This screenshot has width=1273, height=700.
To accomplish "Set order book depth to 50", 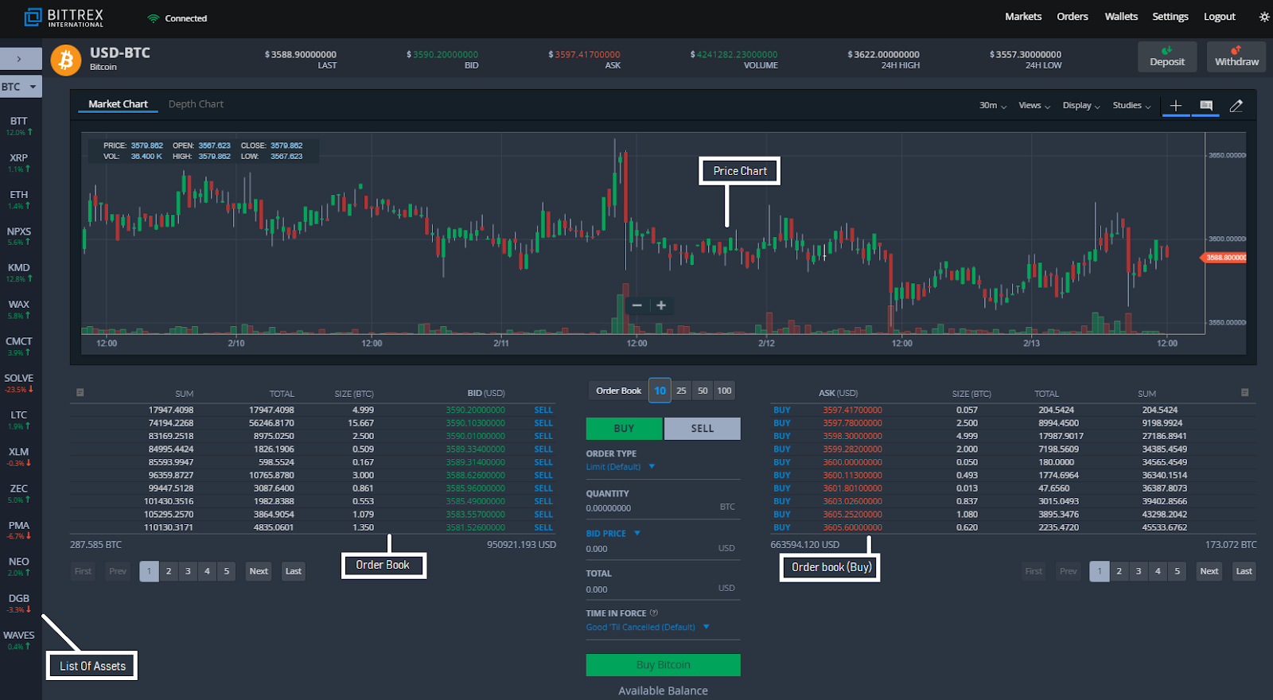I will (703, 391).
